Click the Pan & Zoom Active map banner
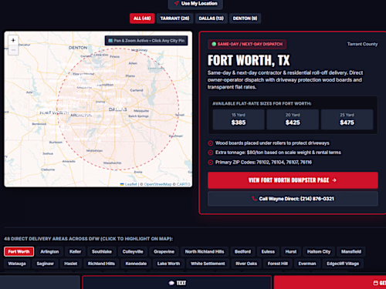The image size is (386, 289). pyautogui.click(x=146, y=41)
